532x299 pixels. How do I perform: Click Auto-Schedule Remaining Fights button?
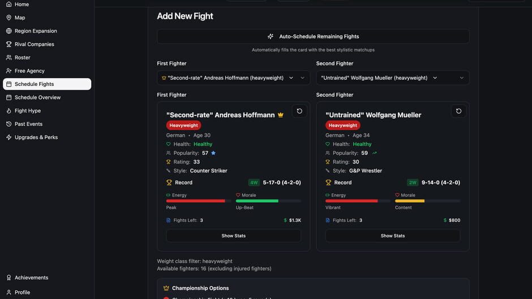313,37
